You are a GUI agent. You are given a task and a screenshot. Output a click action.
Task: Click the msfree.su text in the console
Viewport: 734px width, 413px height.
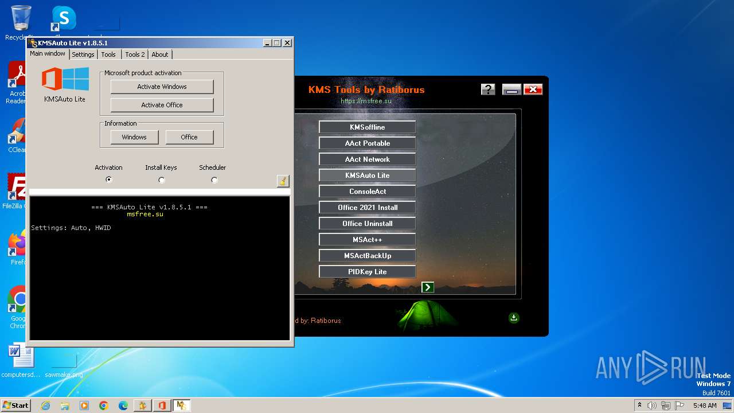point(145,214)
